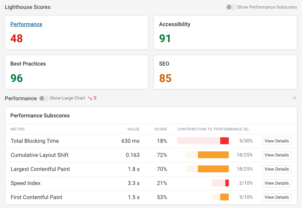
Task: Sort by the METRIC column header
Action: click(18, 129)
